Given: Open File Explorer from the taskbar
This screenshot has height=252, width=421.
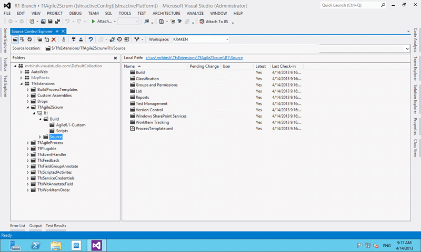Looking at the screenshot, I should point(56,246).
